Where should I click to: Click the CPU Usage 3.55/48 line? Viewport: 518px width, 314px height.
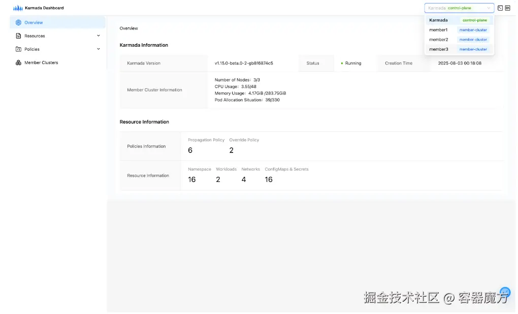(x=235, y=86)
